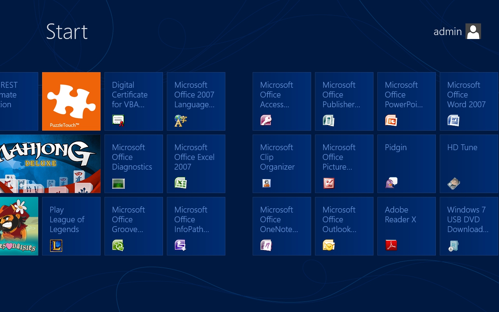Screen dimensions: 499x312
Task: Click the Microsoft Office Access icon
Action: 266,121
